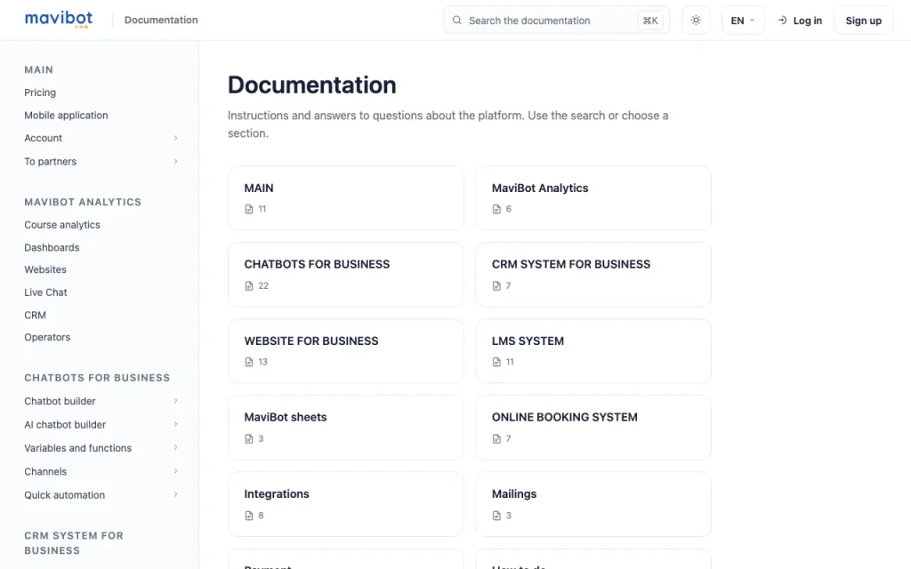
Task: Click the CHATBOTS FOR BUSINESS sidebar heading
Action: click(x=97, y=378)
